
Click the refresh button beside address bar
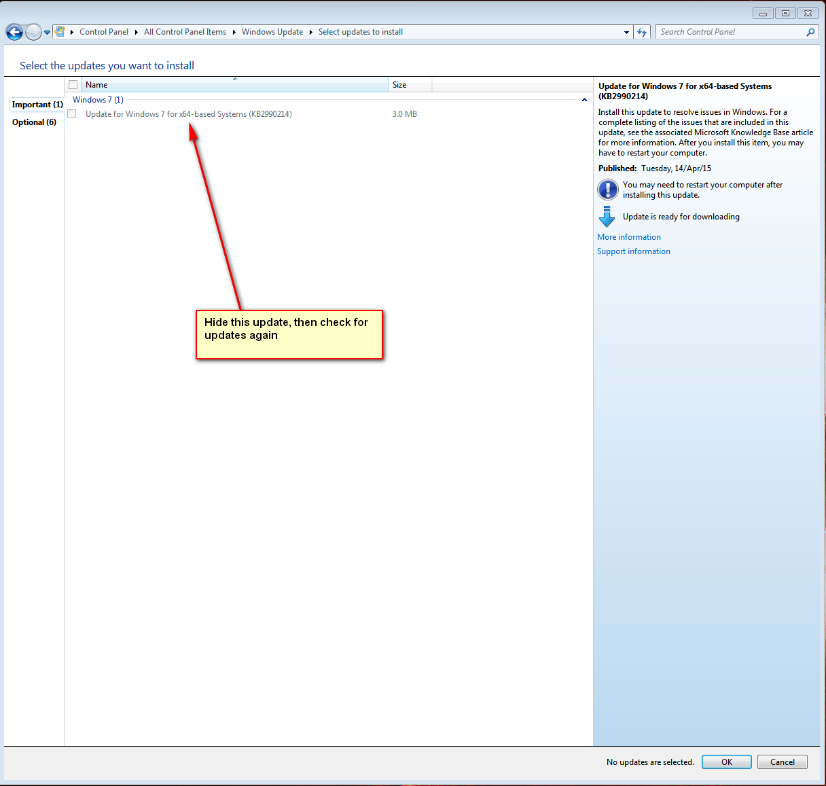coord(642,32)
